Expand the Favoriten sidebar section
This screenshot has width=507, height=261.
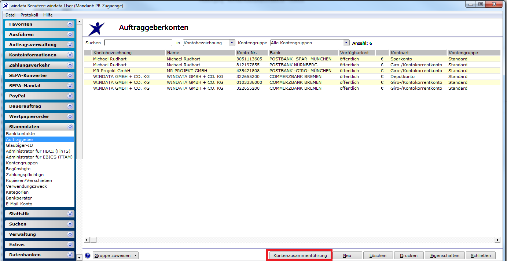click(40, 24)
